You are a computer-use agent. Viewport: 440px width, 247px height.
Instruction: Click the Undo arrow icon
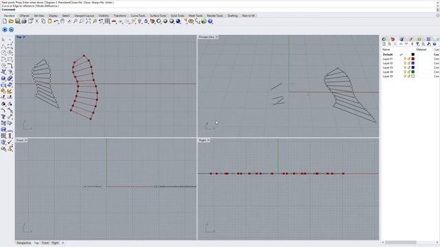tap(56, 21)
